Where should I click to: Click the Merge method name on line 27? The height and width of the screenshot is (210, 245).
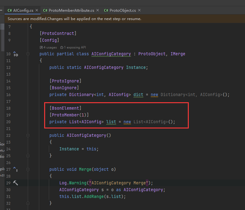point(85,170)
